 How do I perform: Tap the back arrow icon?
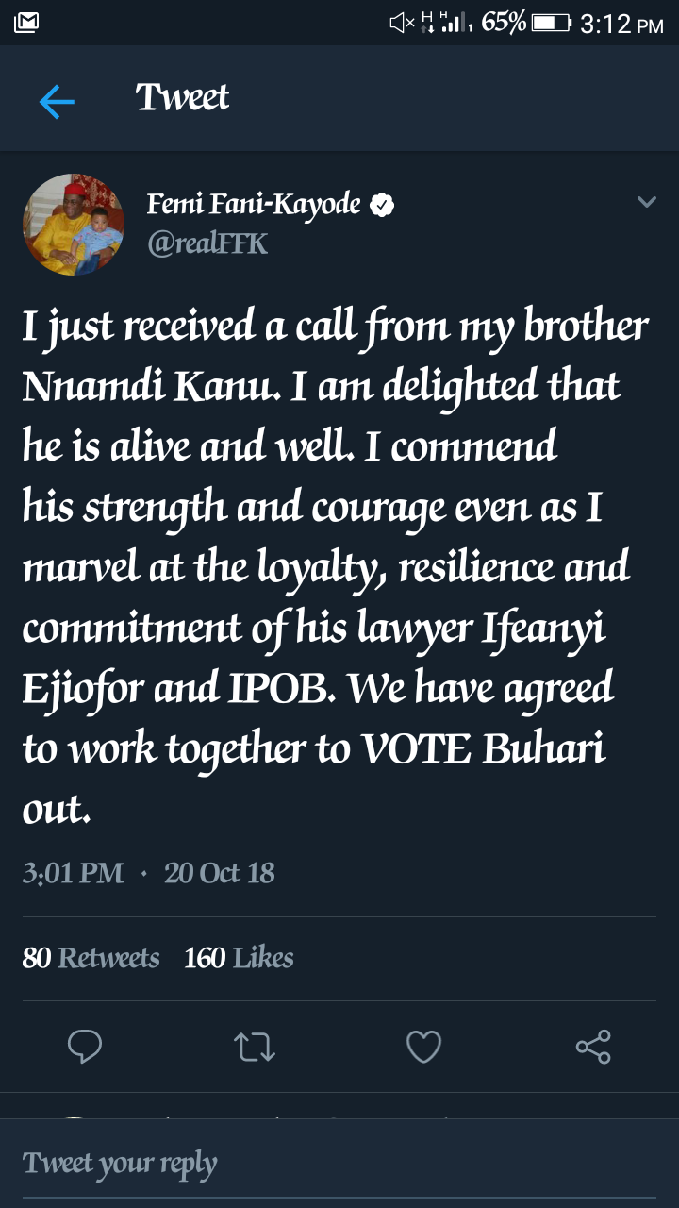pyautogui.click(x=57, y=101)
